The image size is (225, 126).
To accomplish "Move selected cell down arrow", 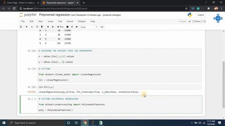I will click(x=53, y=27).
